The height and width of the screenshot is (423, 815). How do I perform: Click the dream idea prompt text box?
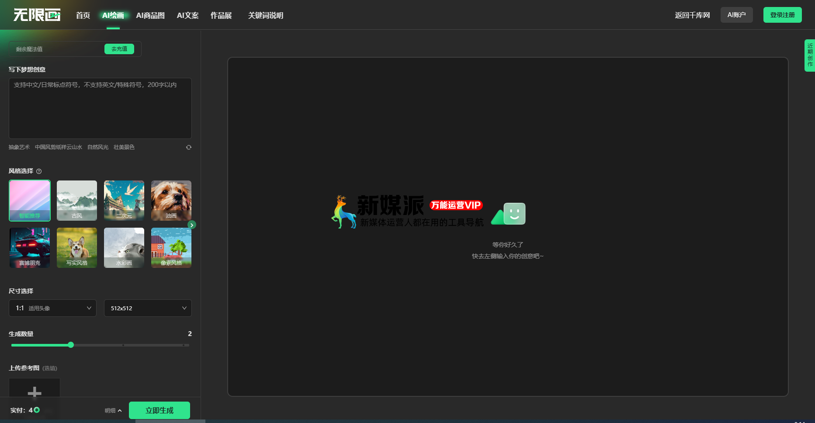pyautogui.click(x=100, y=108)
